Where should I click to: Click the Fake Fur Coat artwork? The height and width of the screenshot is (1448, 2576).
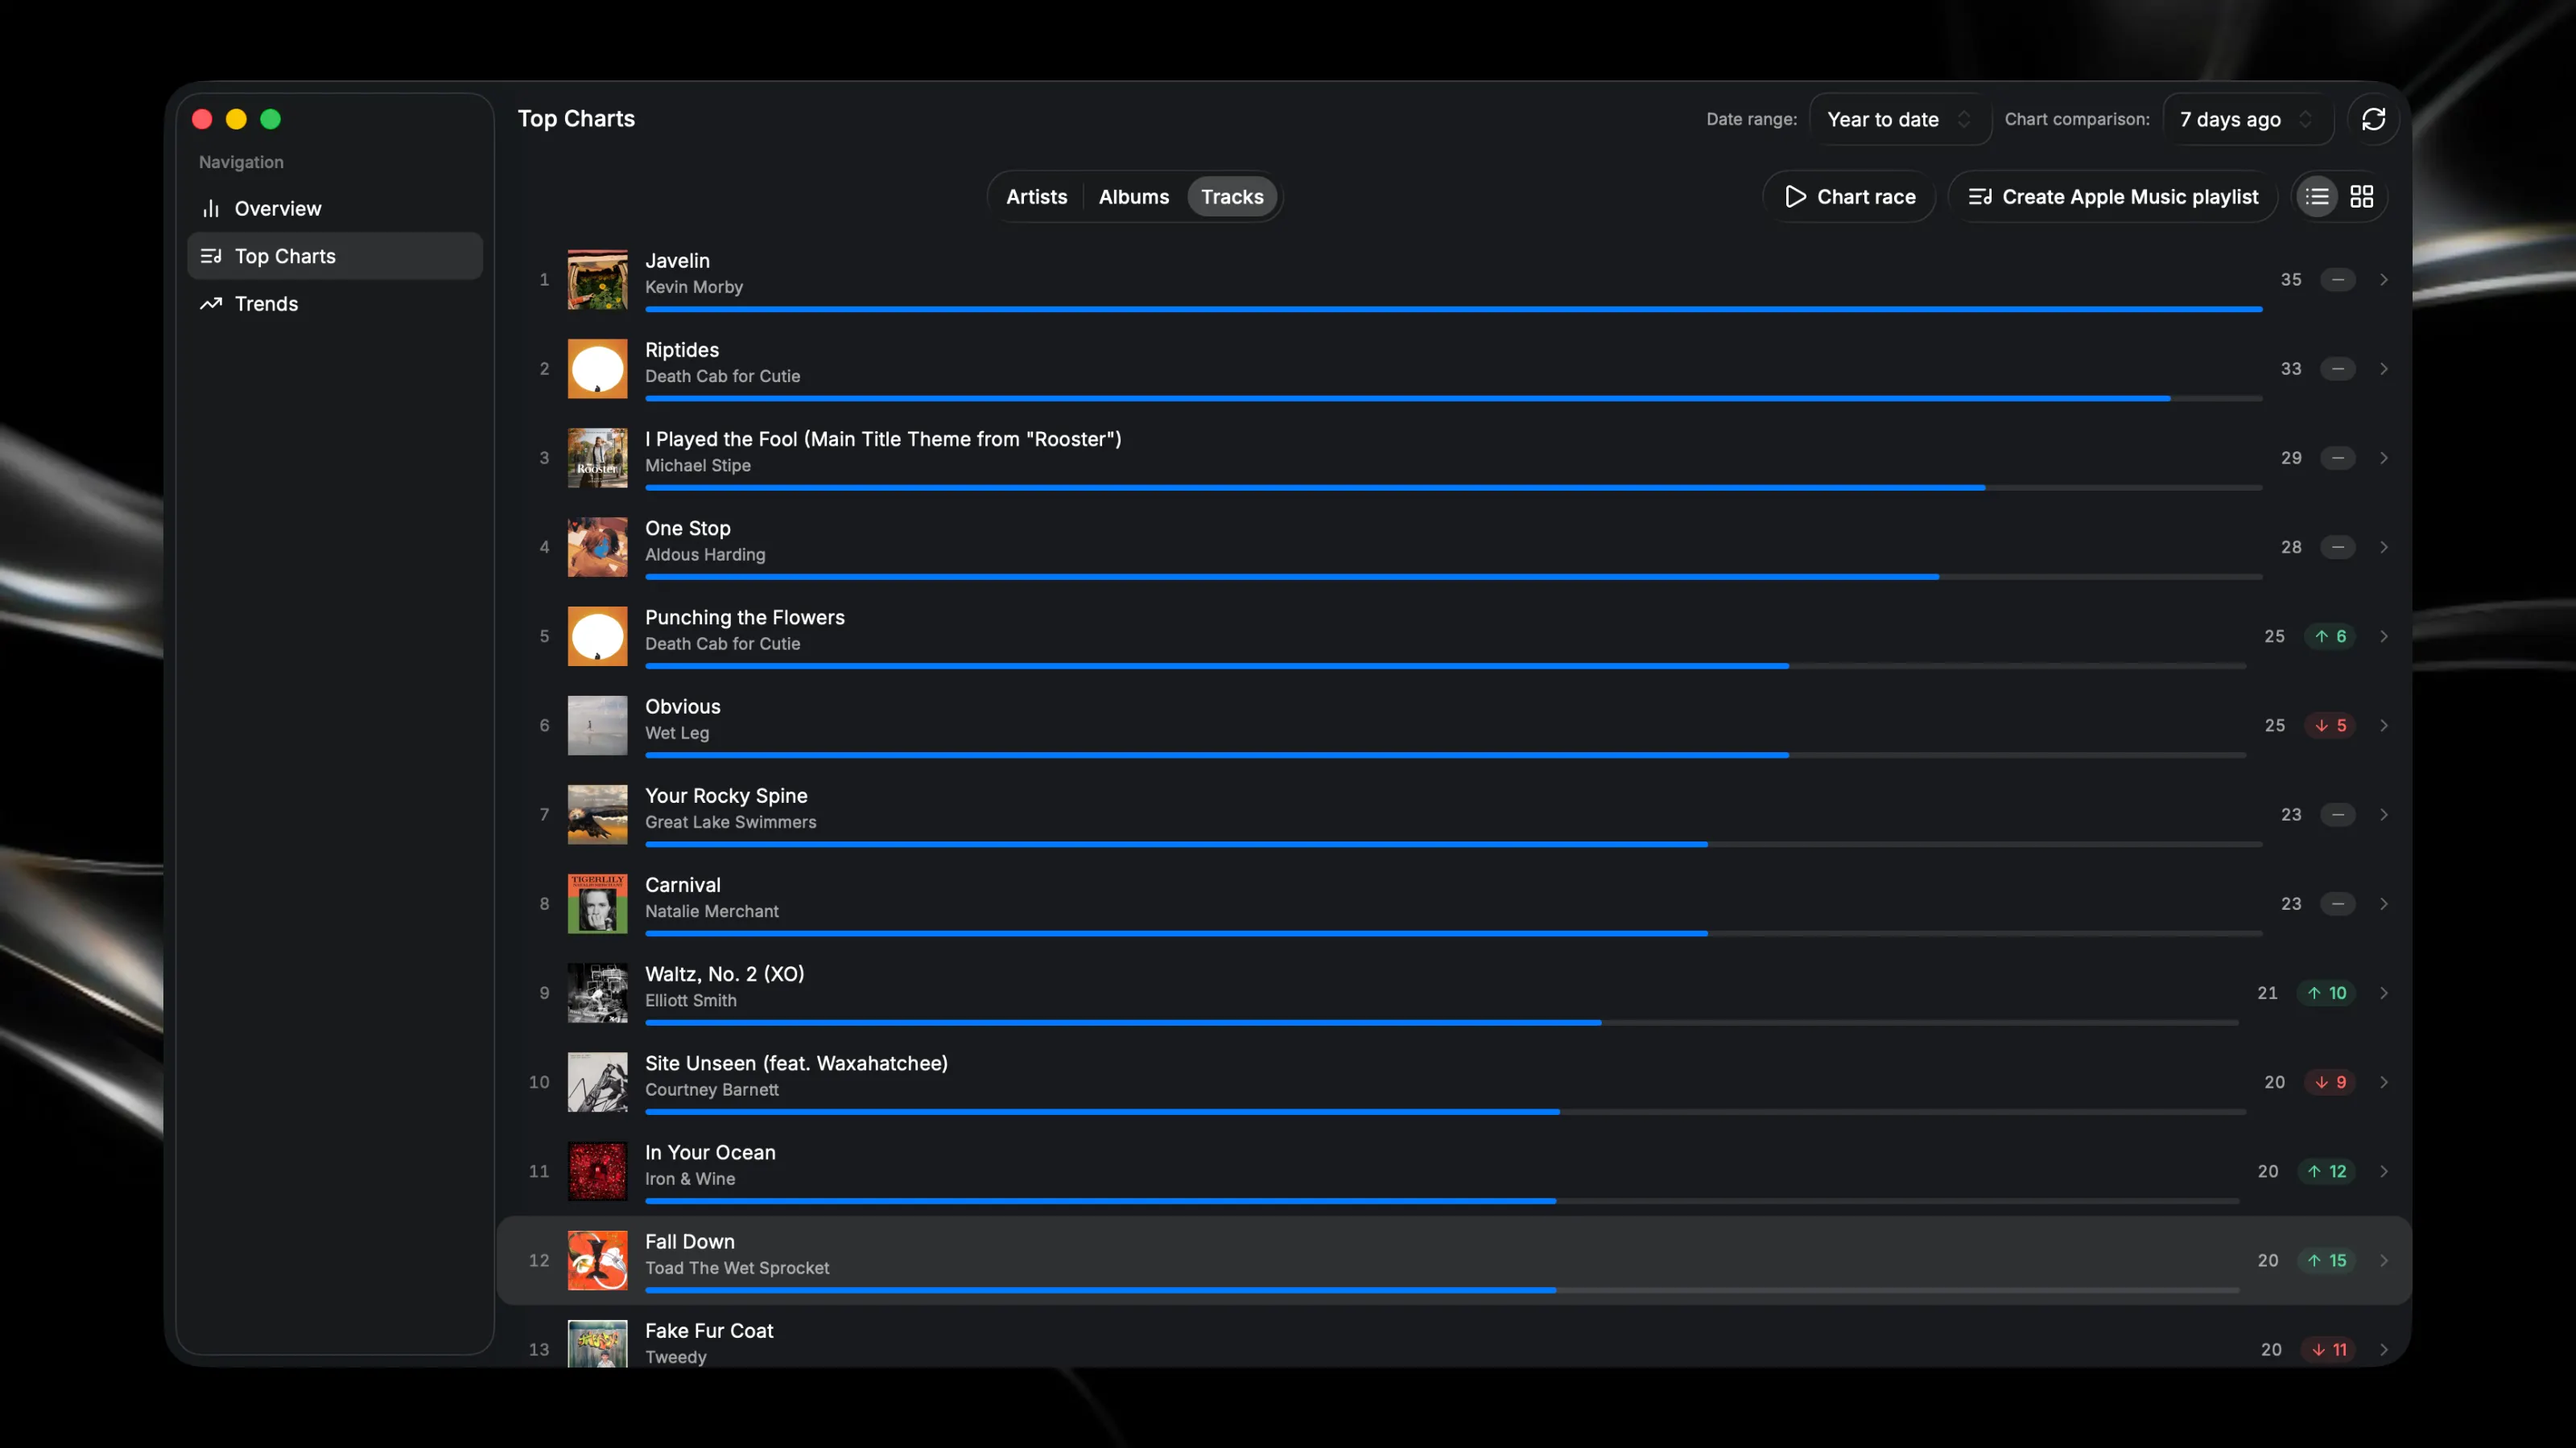597,1343
